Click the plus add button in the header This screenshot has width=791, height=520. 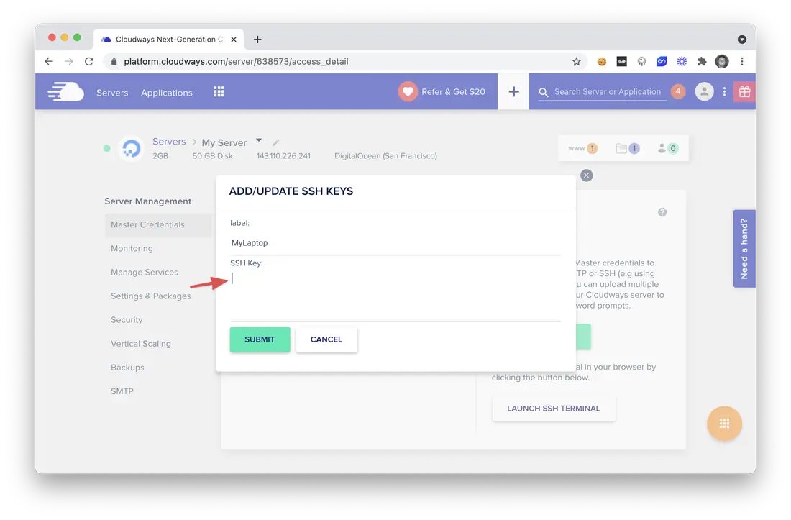click(x=513, y=92)
